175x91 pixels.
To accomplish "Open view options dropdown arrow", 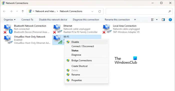I will (157, 20).
